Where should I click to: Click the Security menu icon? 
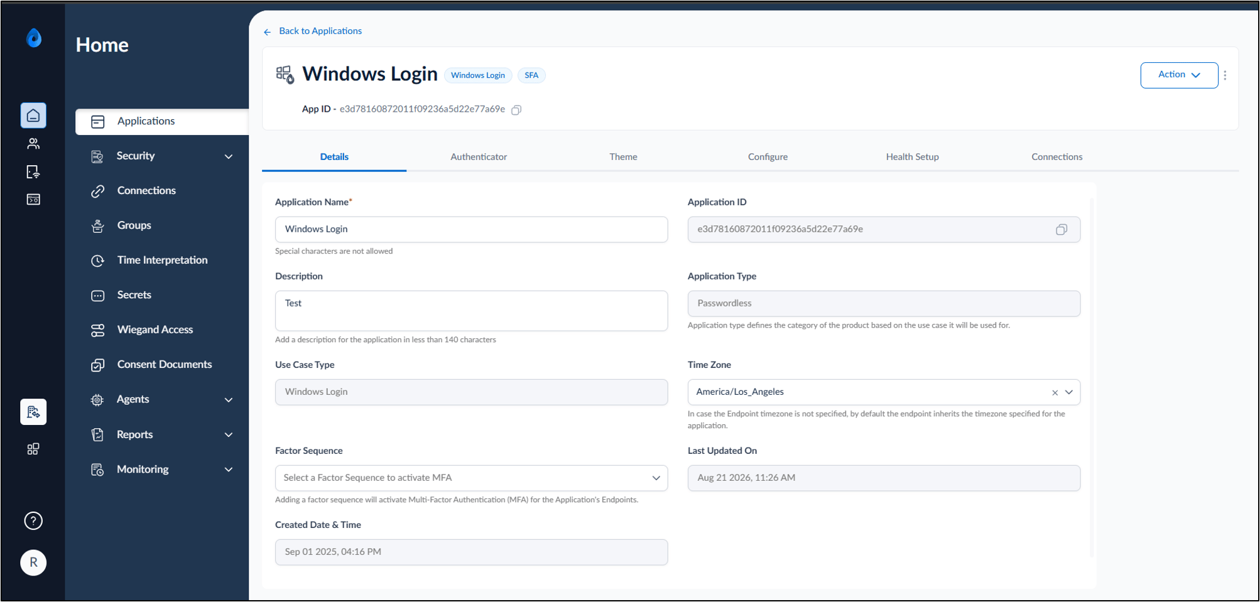[97, 156]
